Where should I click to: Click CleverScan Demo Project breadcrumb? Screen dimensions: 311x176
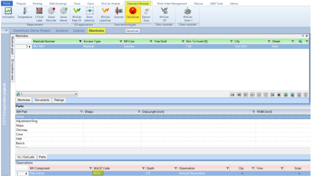click(x=32, y=30)
